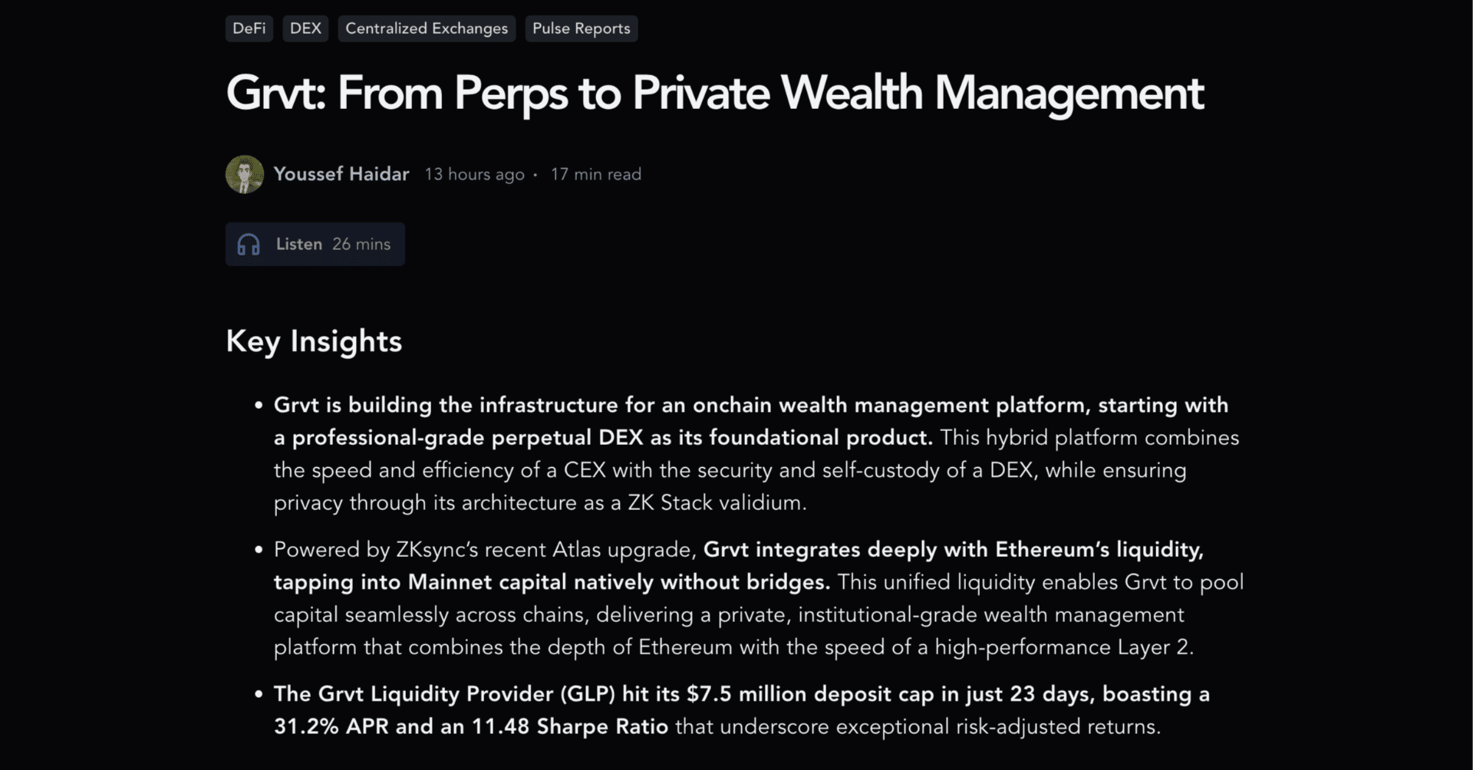Click the 'ZK Stack validium' text
1473x770 pixels.
click(x=717, y=503)
